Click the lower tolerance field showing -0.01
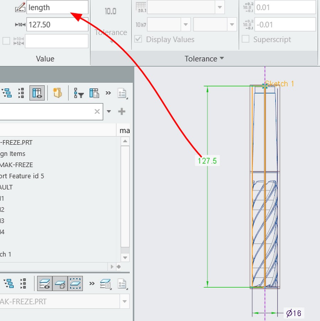Viewport: 320px width, 321px height. pos(285,25)
